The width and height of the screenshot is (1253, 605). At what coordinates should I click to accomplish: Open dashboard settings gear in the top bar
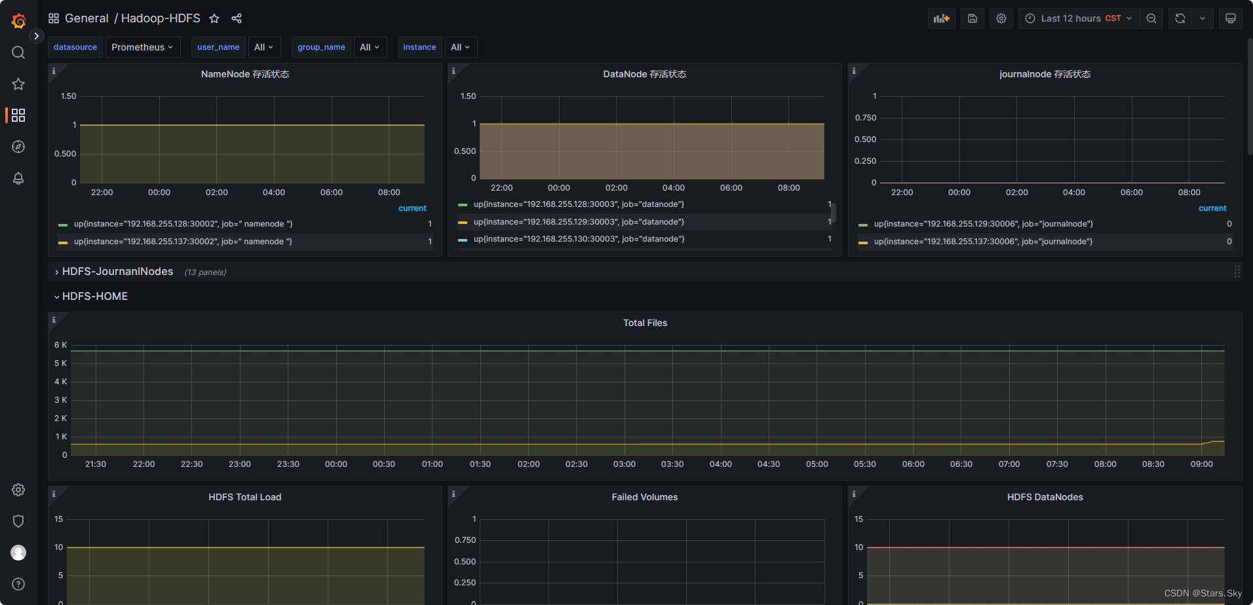pos(1001,18)
